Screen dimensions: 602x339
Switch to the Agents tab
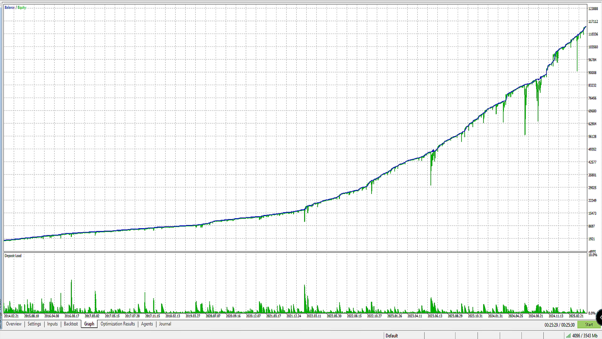[147, 324]
